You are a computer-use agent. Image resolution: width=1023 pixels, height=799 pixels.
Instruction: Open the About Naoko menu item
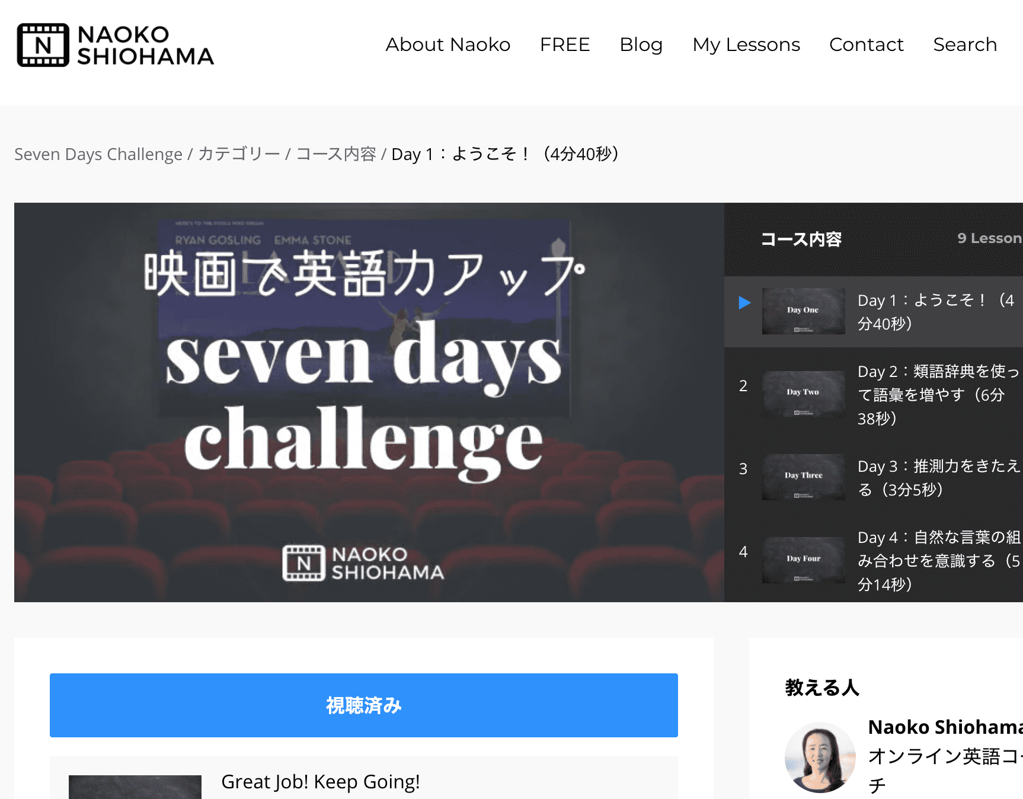448,44
